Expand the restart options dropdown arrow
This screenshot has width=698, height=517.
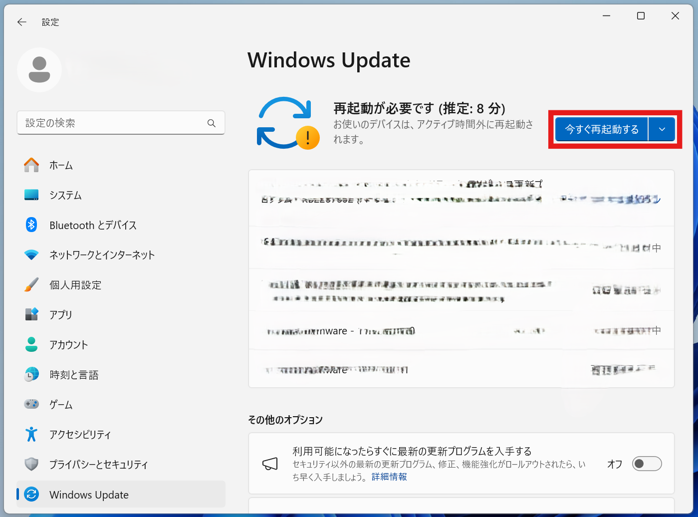tap(662, 130)
